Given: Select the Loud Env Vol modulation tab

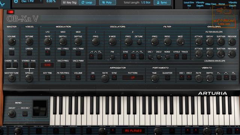Looking at the screenshot, I should pyautogui.click(x=189, y=4).
